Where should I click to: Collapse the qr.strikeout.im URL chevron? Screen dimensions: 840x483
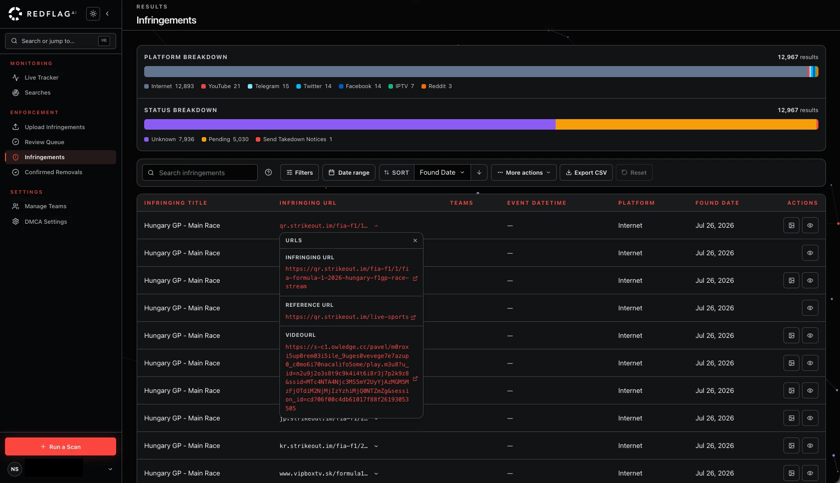(376, 226)
